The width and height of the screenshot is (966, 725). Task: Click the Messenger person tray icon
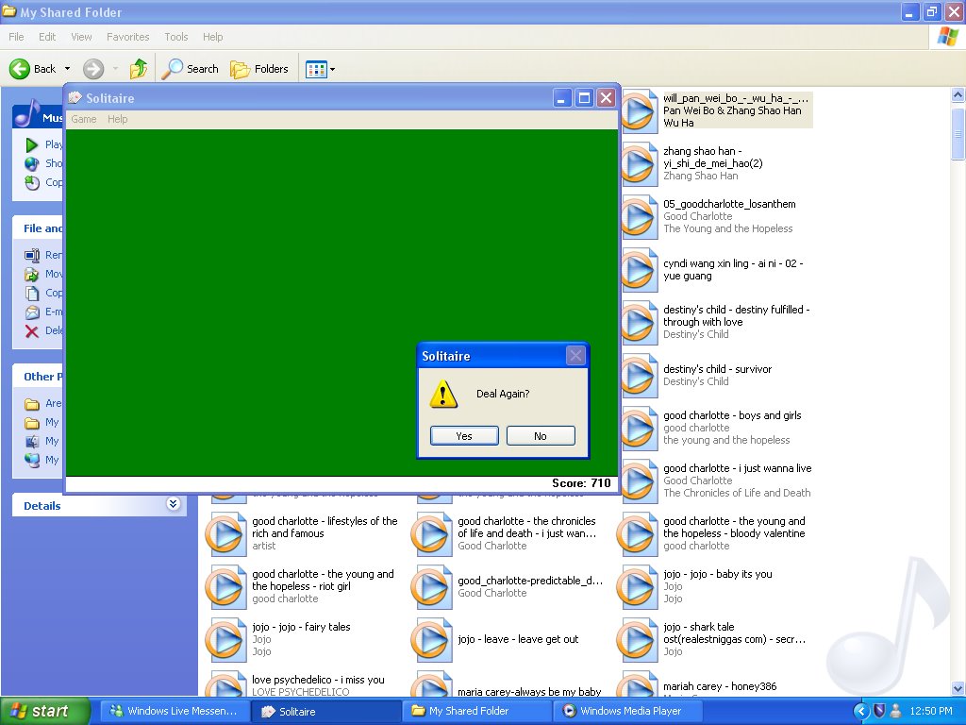[x=896, y=711]
